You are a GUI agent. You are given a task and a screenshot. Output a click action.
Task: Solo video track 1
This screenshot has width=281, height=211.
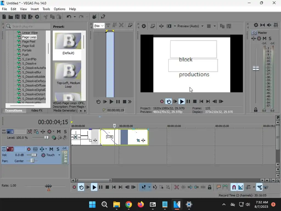coord(65,132)
